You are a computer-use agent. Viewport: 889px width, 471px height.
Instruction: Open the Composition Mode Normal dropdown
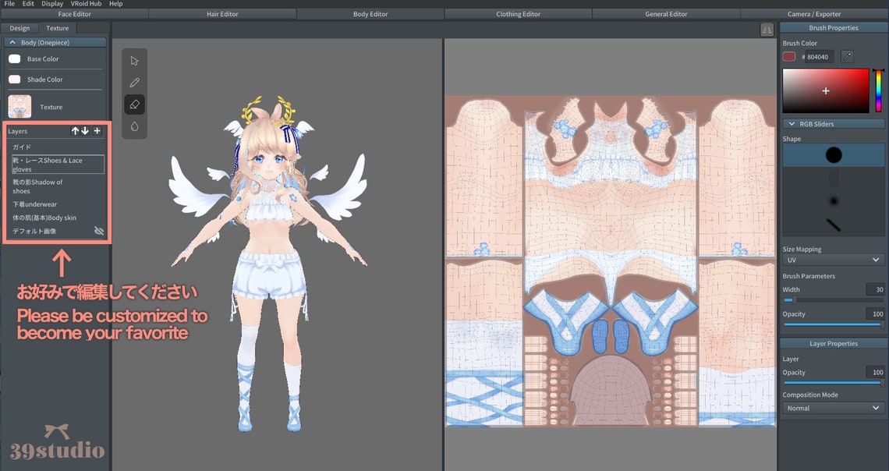coord(832,408)
